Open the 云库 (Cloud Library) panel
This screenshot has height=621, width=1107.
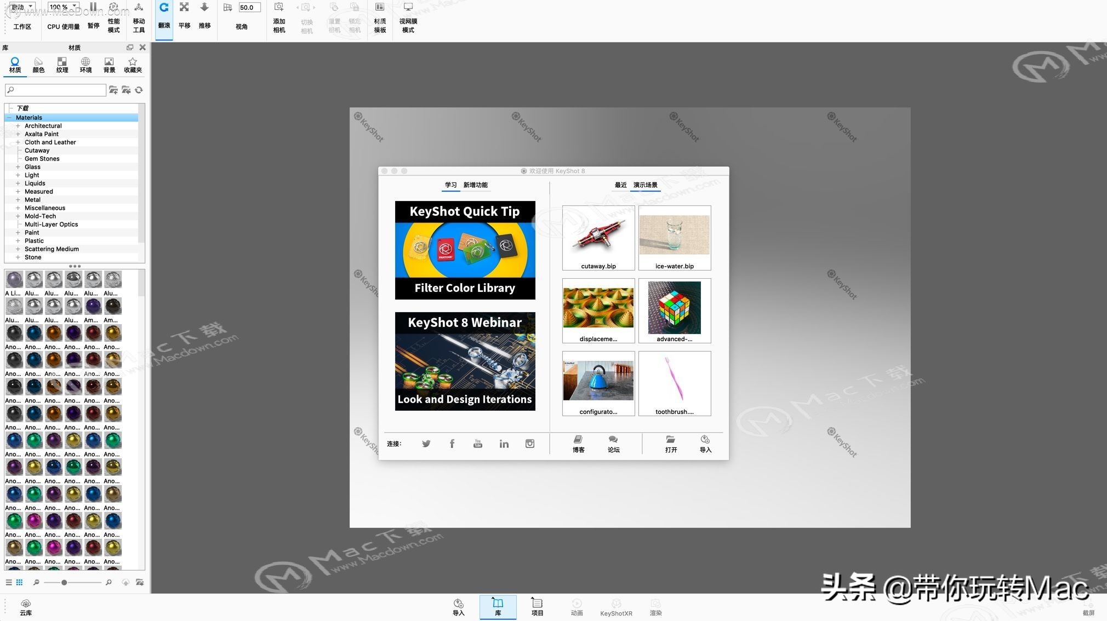pos(25,607)
